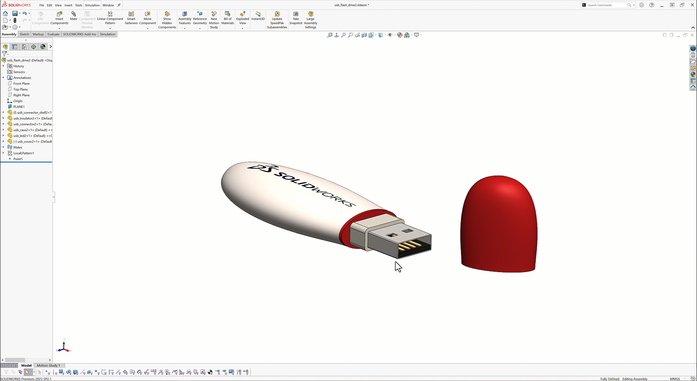Image resolution: width=697 pixels, height=381 pixels.
Task: Switch to PropertyManager tab
Action: click(x=15, y=47)
